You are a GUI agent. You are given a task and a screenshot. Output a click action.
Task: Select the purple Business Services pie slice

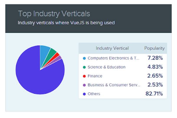pos(58,58)
